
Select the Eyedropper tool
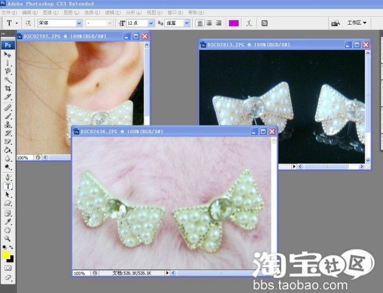(x=8, y=222)
